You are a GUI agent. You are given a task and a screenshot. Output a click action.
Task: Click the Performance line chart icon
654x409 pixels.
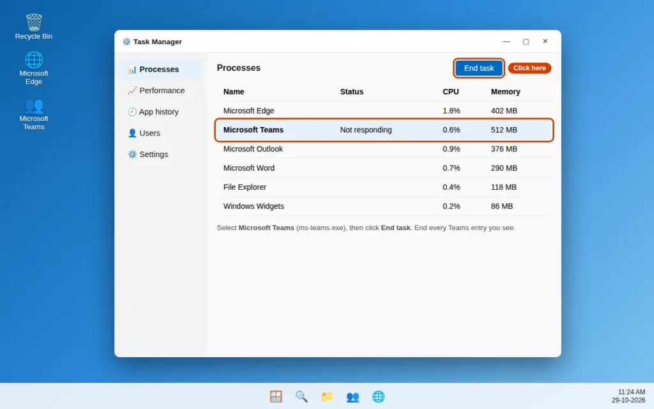click(132, 91)
